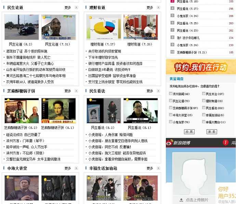The width and height of the screenshot is (236, 204).
Task: Open 更多 link in the 幸福生活加油站 section
Action: click(x=150, y=168)
